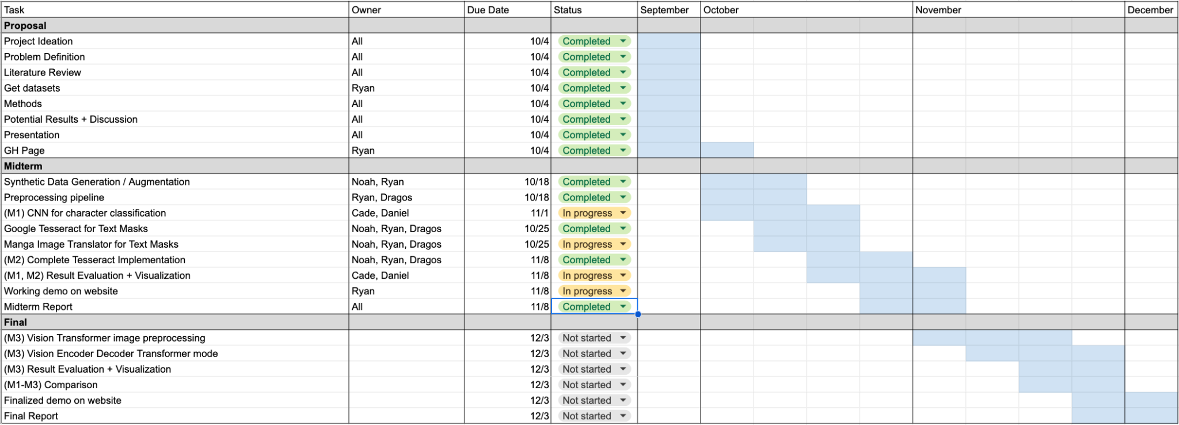
Task: Select the September header cell
Action: point(669,10)
